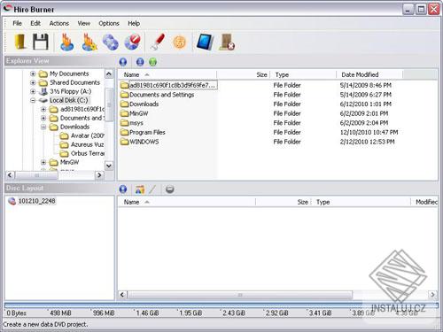
Task: Collapse Local Disk (C:) tree node
Action: (x=33, y=101)
